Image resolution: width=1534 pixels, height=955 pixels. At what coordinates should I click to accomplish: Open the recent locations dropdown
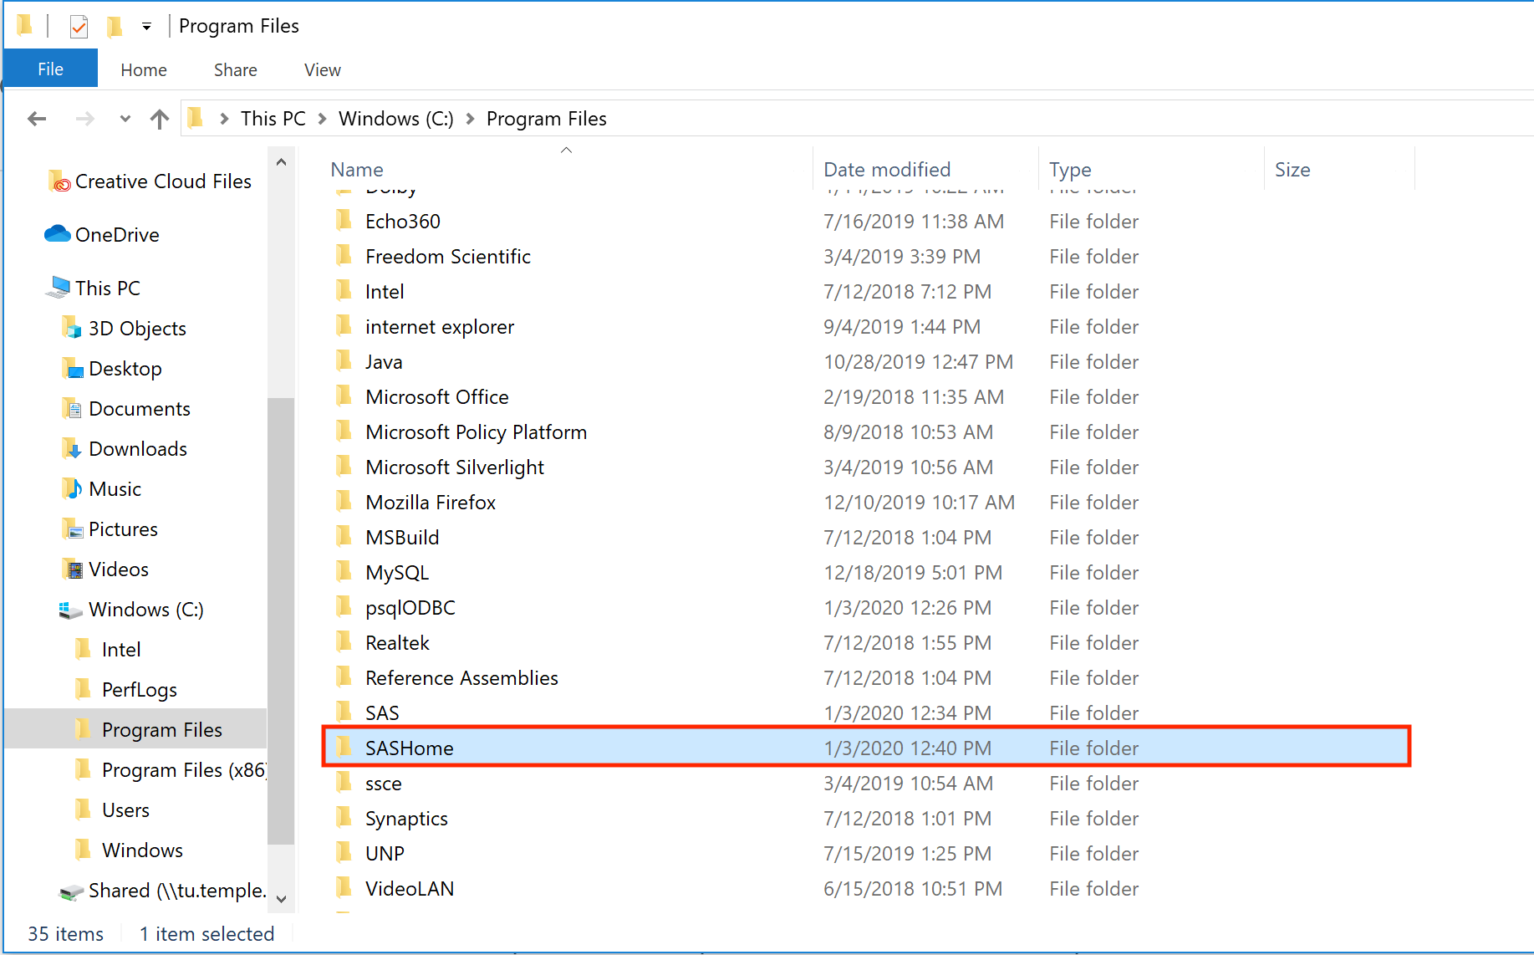125,119
